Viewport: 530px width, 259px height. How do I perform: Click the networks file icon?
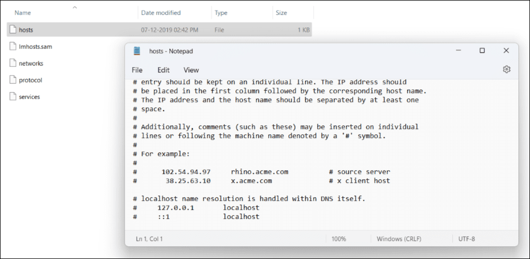coord(13,63)
